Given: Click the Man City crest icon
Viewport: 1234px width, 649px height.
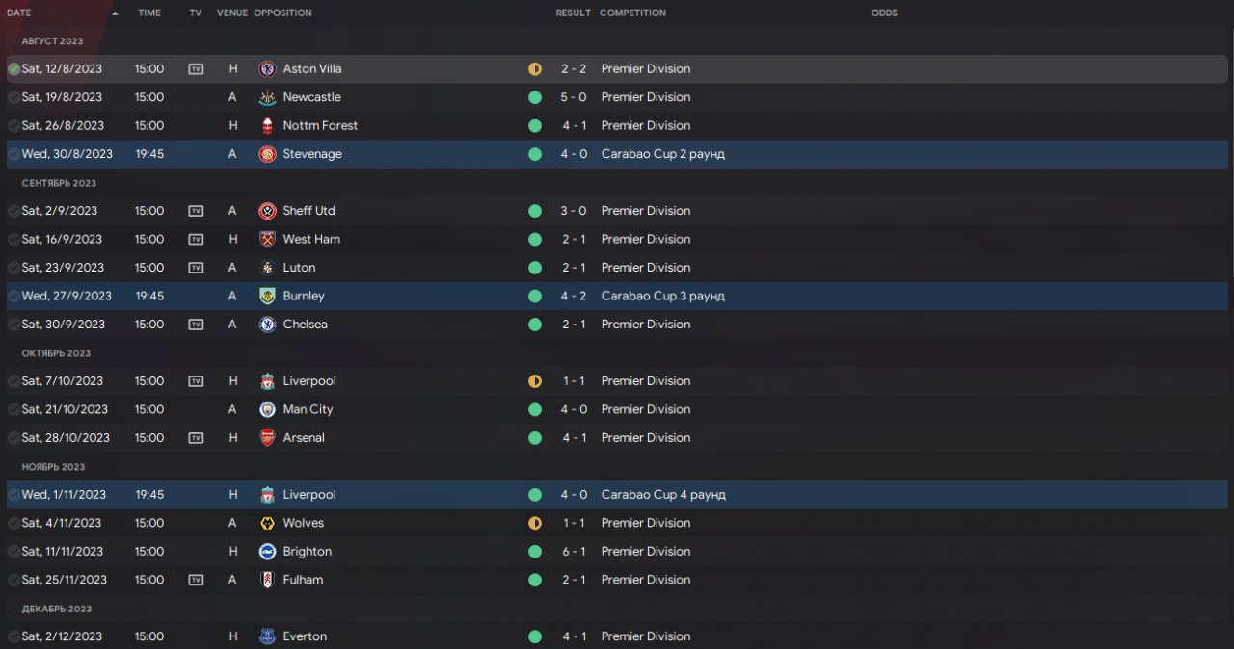Looking at the screenshot, I should click(267, 409).
